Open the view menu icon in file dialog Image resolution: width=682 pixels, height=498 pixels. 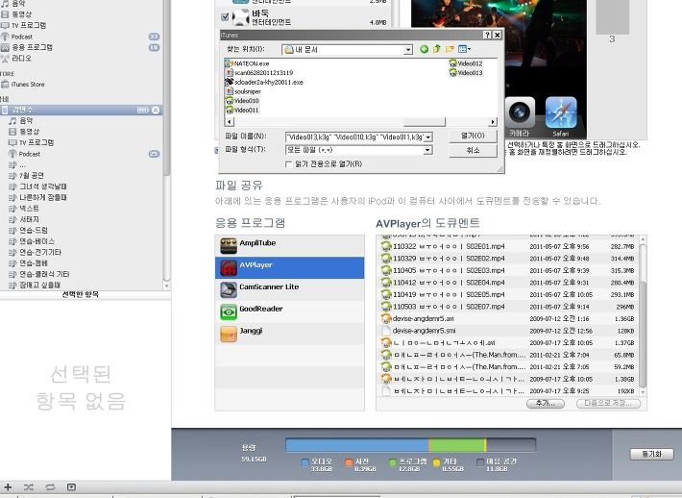coord(464,49)
